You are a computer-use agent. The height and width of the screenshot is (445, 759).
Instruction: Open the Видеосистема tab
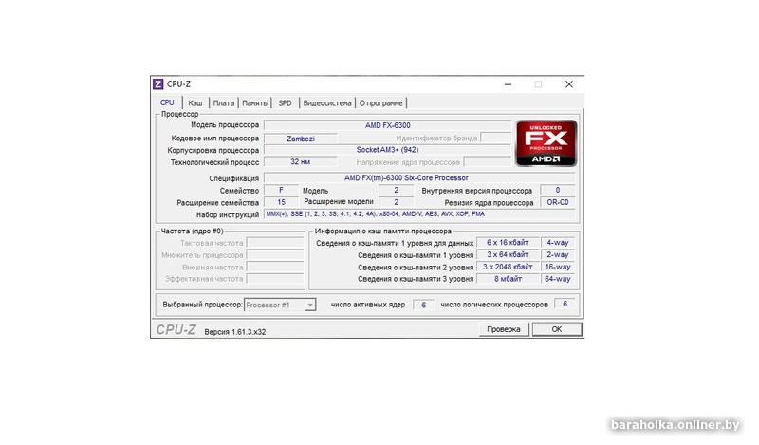[327, 103]
